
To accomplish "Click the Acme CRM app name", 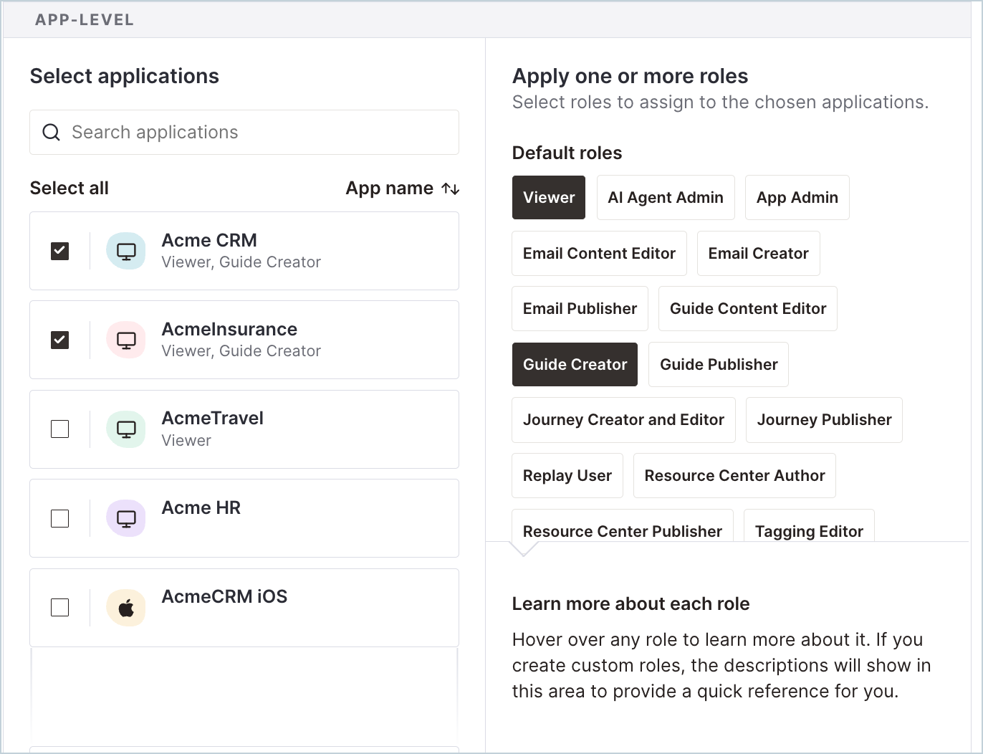I will 209,240.
